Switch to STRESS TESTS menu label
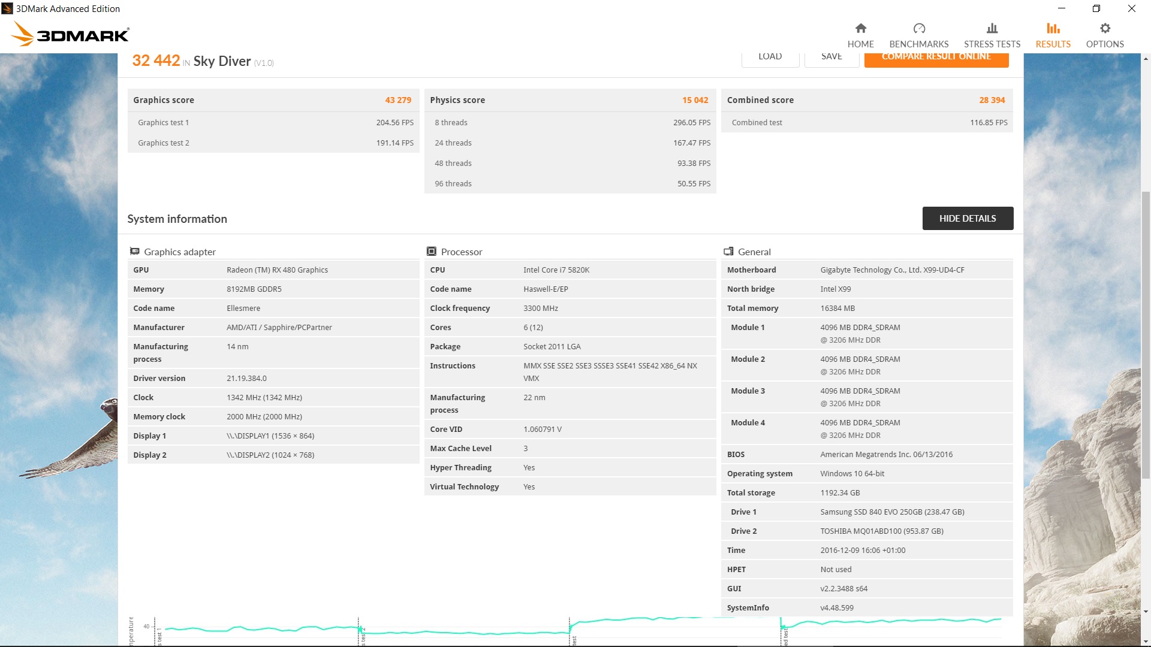1151x647 pixels. coord(992,44)
